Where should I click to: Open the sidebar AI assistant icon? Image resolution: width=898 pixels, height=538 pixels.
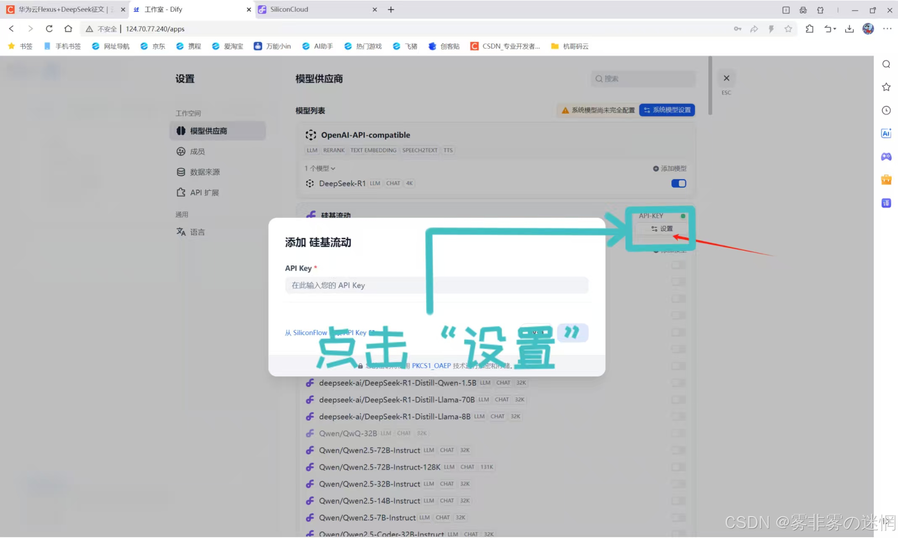886,133
